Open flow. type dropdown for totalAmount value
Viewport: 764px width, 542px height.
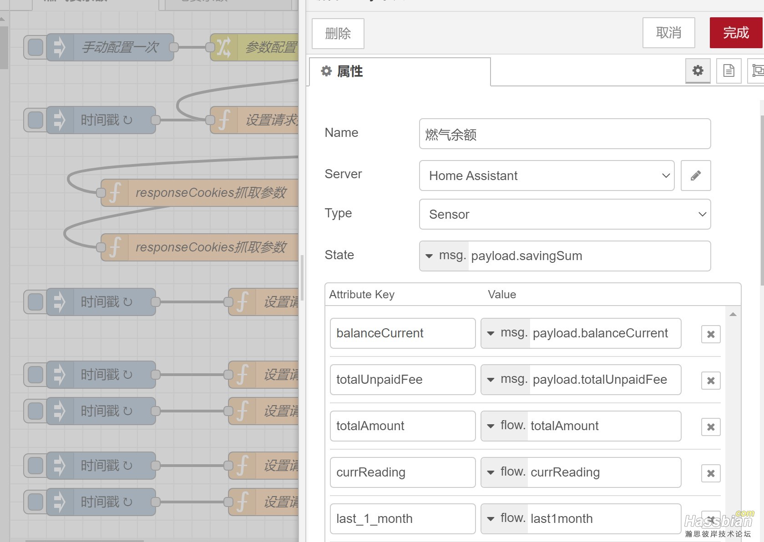tap(505, 426)
